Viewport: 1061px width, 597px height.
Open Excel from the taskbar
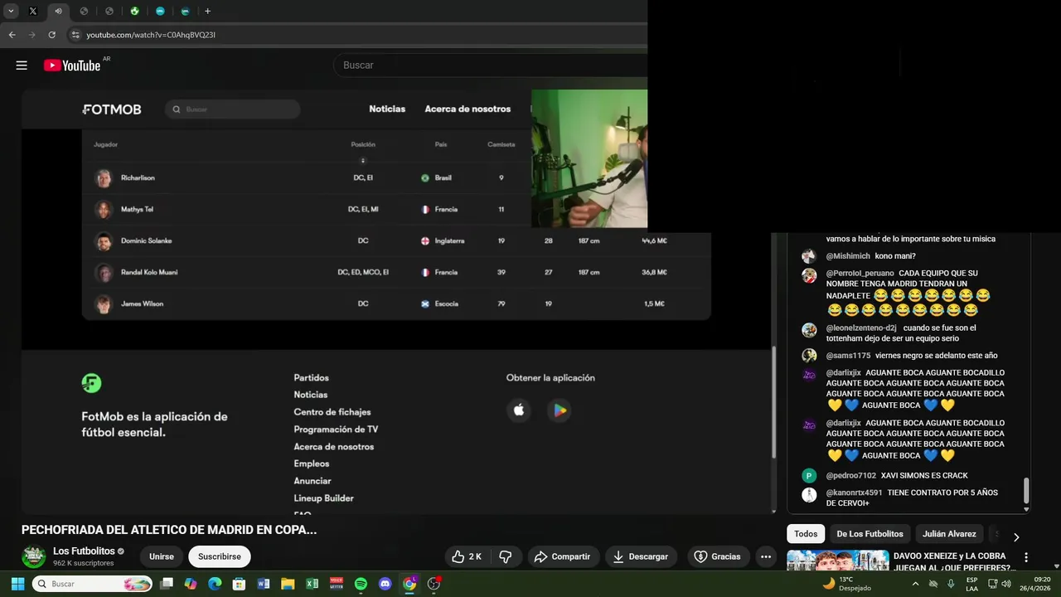[312, 584]
